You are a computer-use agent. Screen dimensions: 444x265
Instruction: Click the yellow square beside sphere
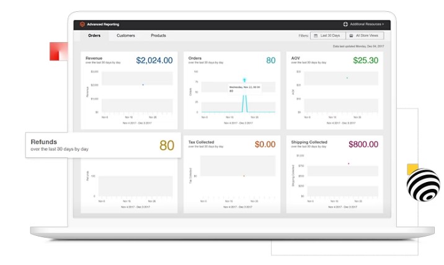pyautogui.click(x=412, y=168)
